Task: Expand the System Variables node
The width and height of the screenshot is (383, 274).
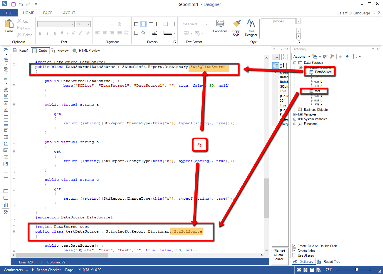Action: click(x=295, y=119)
